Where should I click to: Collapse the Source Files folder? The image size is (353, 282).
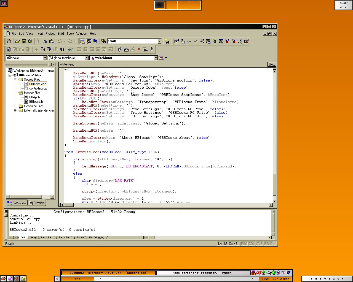[15, 80]
